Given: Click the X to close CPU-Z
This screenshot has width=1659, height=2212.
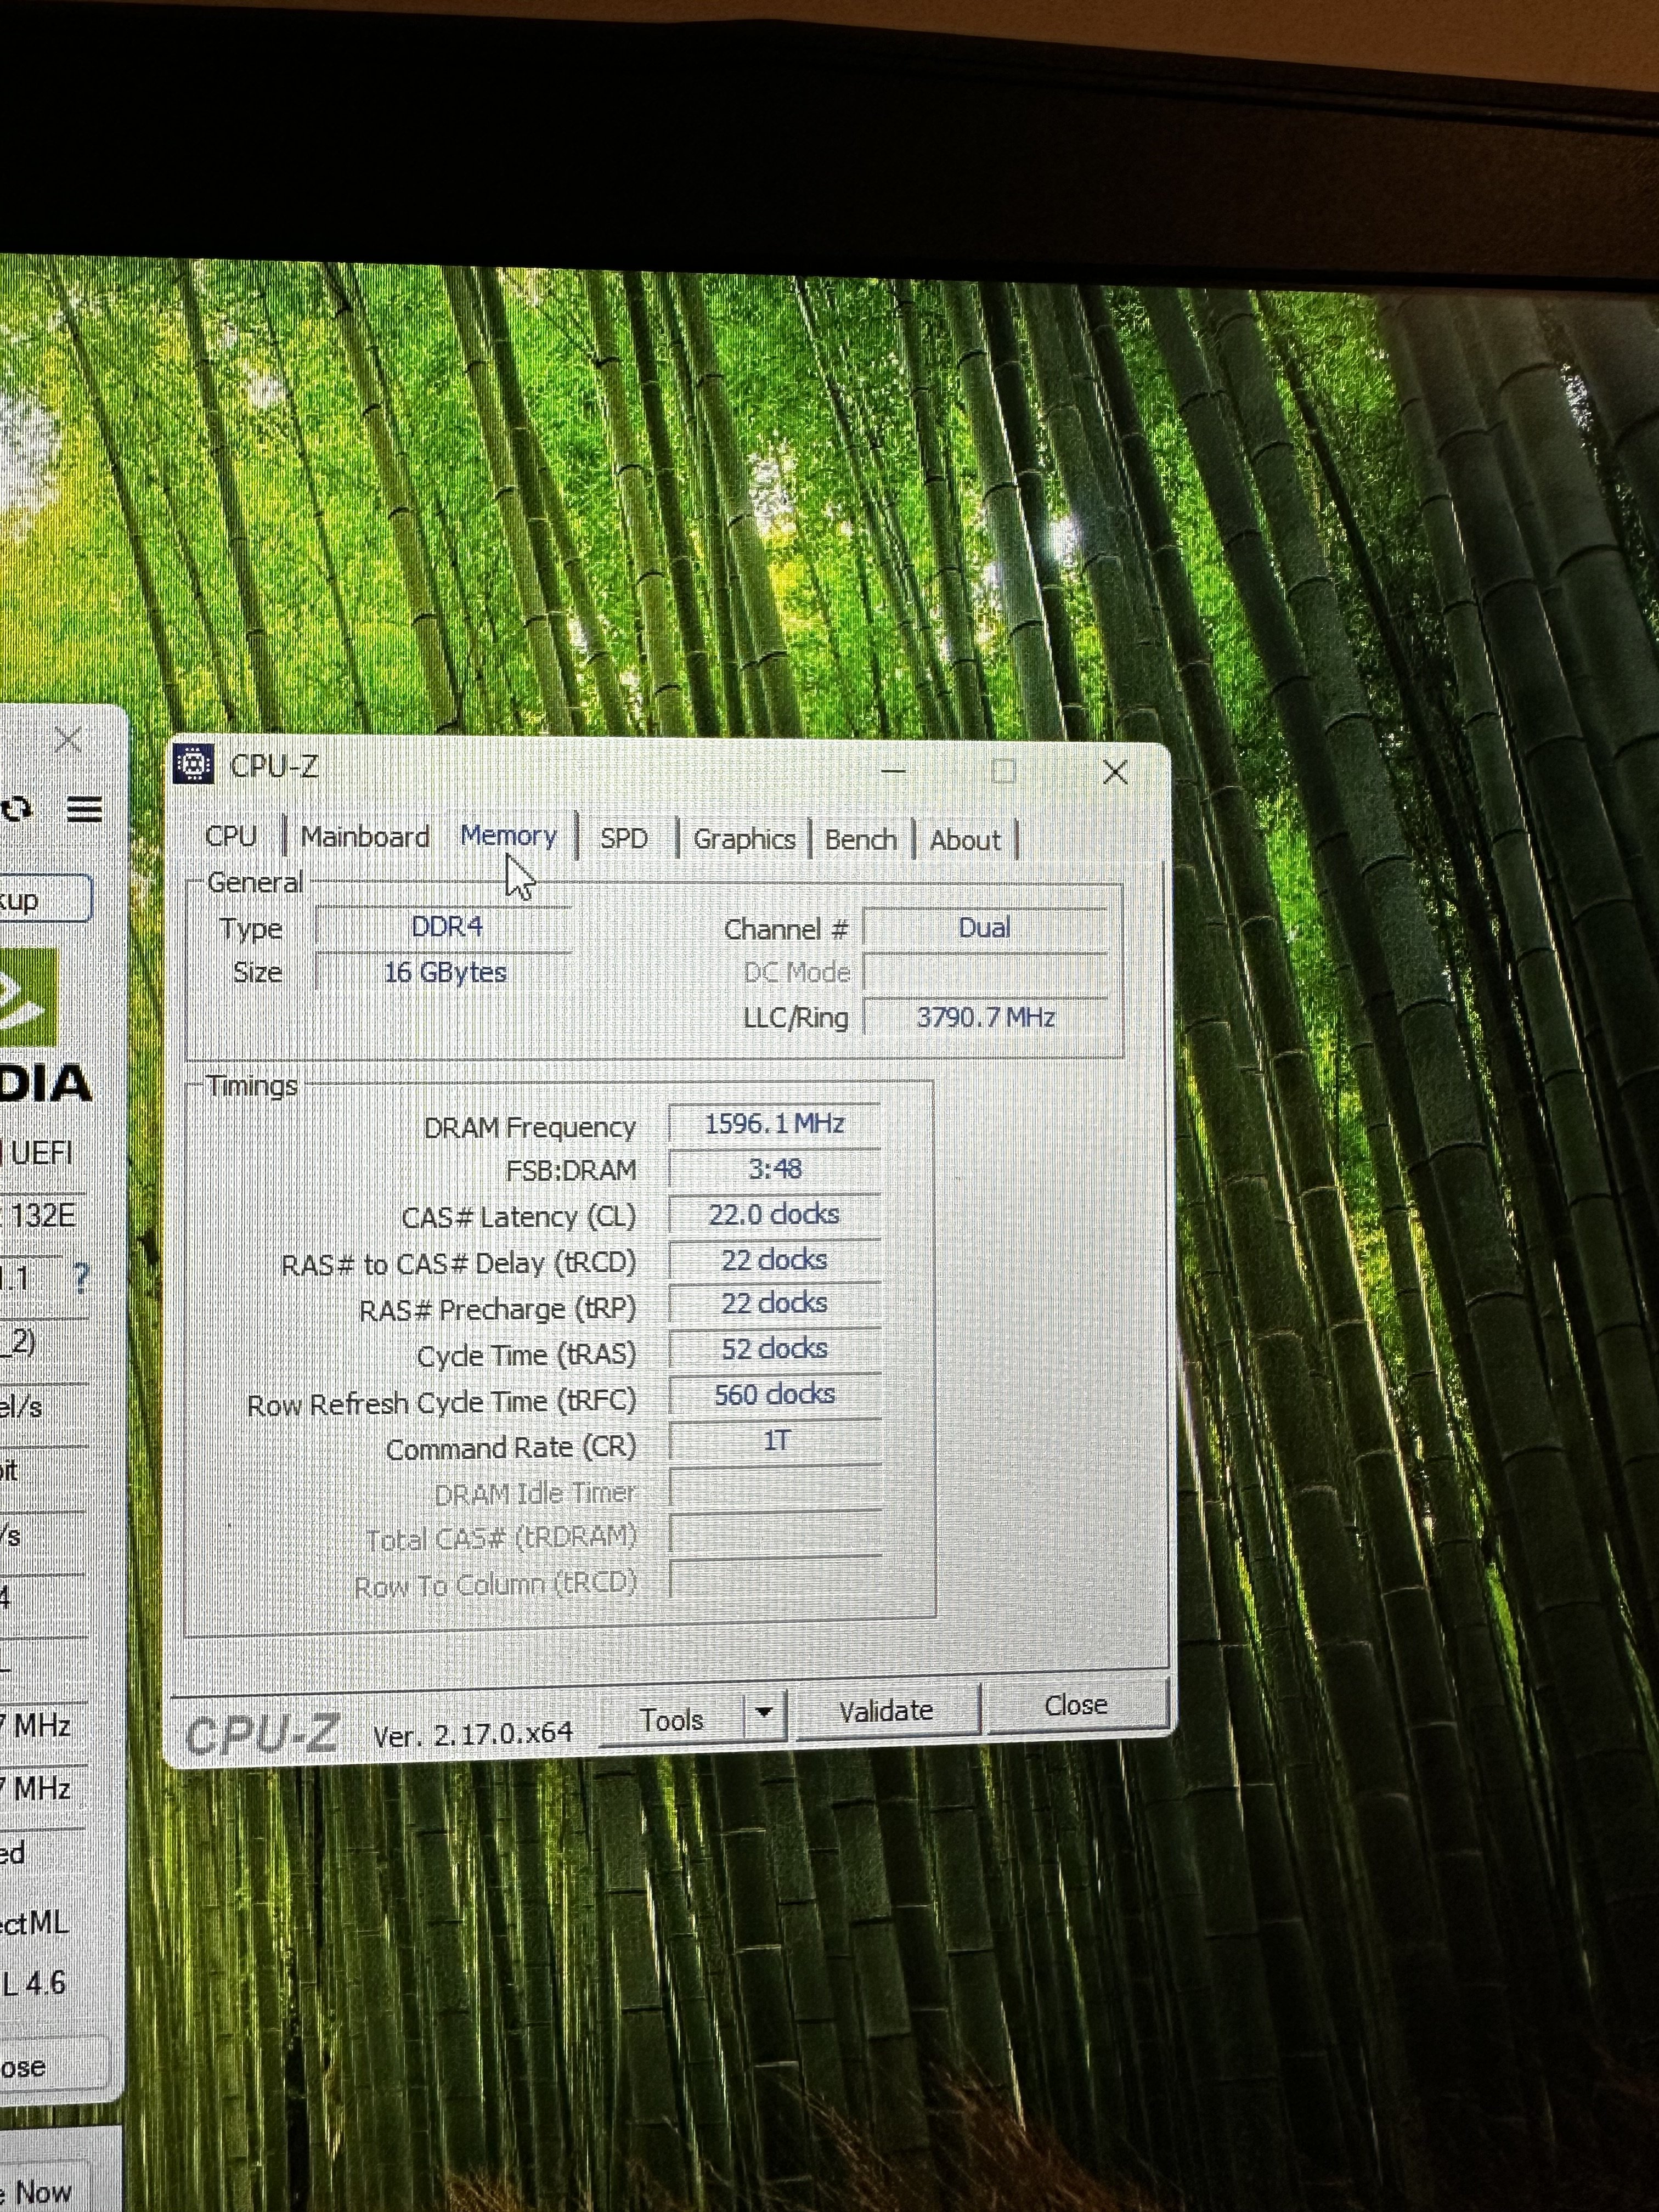Looking at the screenshot, I should coord(1115,772).
